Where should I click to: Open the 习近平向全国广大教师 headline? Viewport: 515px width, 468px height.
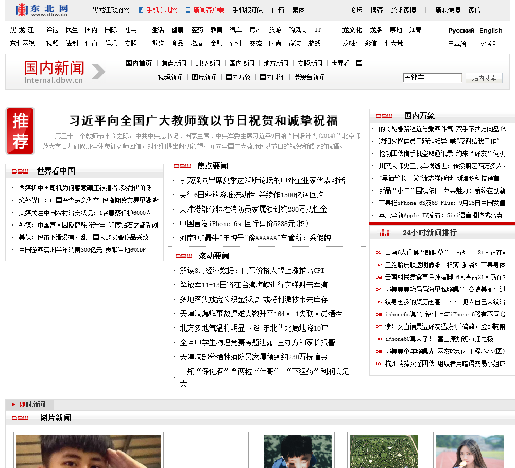[x=203, y=120]
